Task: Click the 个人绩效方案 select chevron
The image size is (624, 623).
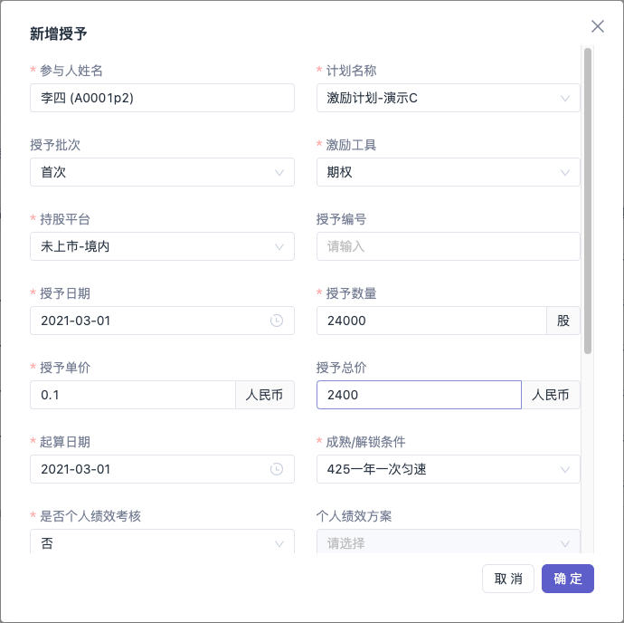Action: coord(564,543)
